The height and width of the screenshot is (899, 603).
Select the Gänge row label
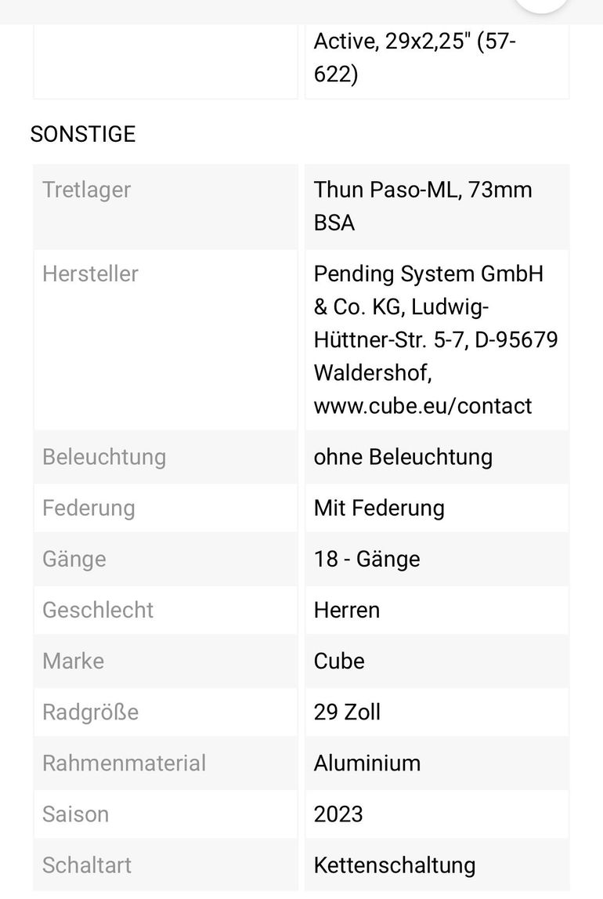[74, 559]
